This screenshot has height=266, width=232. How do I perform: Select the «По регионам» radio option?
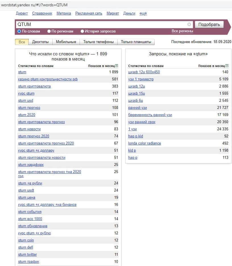tap(49, 31)
